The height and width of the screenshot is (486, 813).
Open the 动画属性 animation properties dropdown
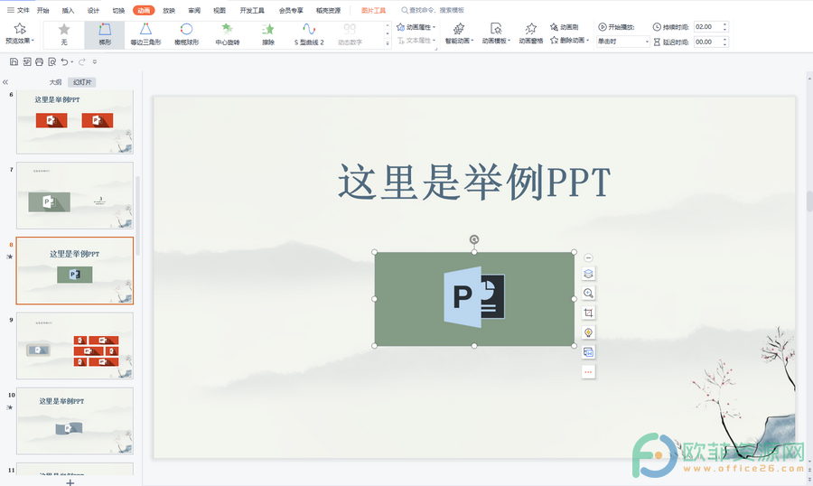tap(416, 27)
